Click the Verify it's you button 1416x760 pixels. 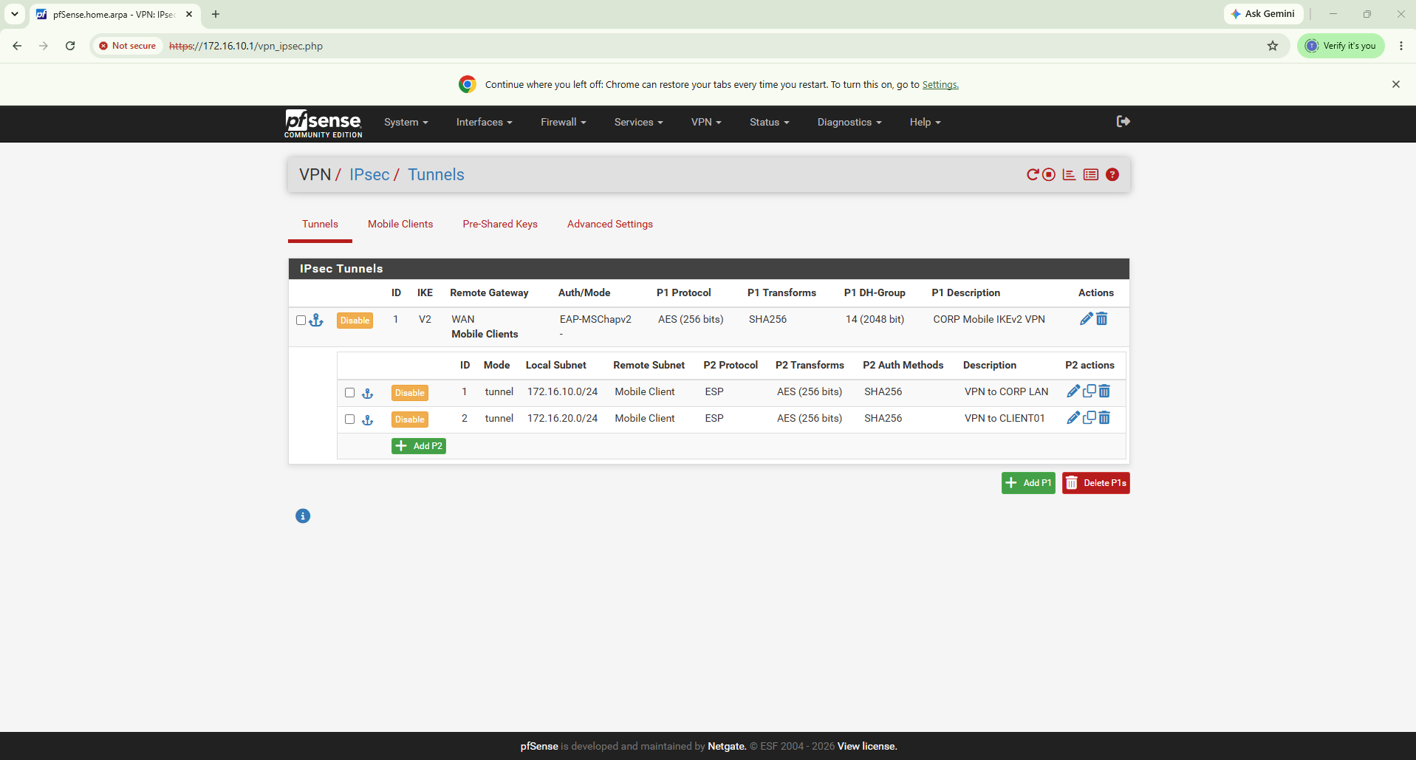1341,46
